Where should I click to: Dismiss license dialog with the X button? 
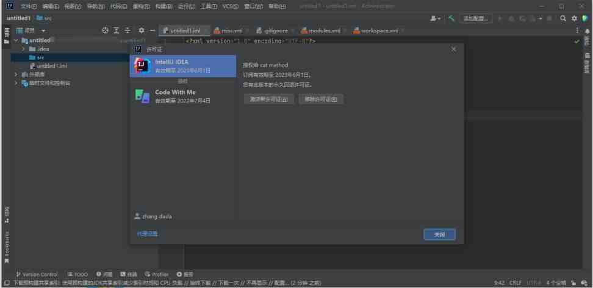(454, 49)
